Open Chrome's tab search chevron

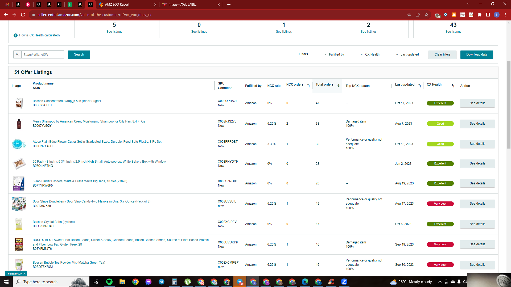point(468,4)
